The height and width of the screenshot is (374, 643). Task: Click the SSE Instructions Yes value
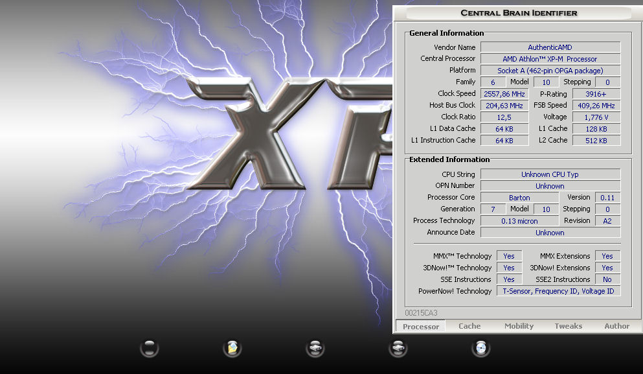tap(509, 279)
